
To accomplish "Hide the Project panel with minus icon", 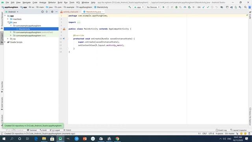I will tap(56, 12).
